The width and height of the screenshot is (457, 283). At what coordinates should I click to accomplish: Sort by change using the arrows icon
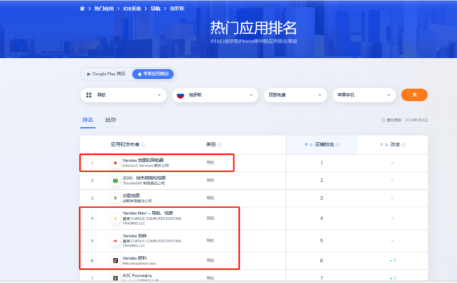pyautogui.click(x=384, y=145)
